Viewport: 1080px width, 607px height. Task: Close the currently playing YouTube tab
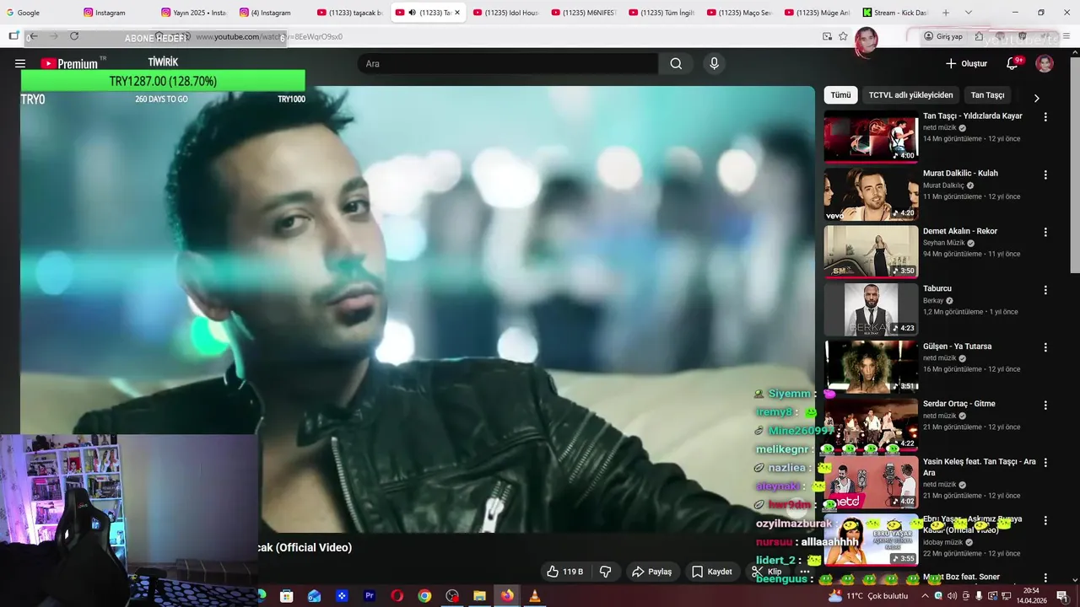[457, 13]
